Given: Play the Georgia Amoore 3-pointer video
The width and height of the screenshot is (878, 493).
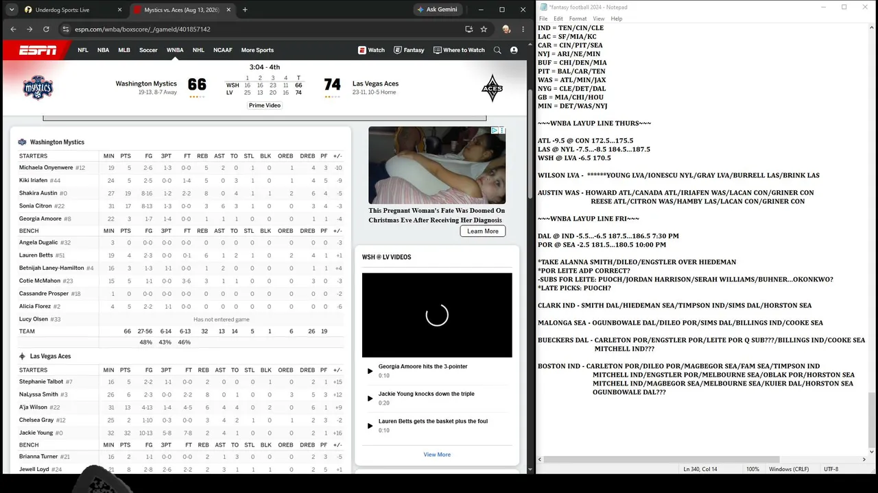Looking at the screenshot, I should pyautogui.click(x=370, y=371).
